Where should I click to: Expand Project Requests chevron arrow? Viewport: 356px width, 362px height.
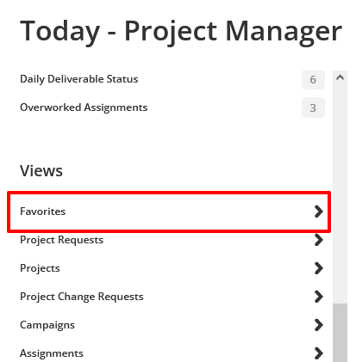[x=319, y=240]
